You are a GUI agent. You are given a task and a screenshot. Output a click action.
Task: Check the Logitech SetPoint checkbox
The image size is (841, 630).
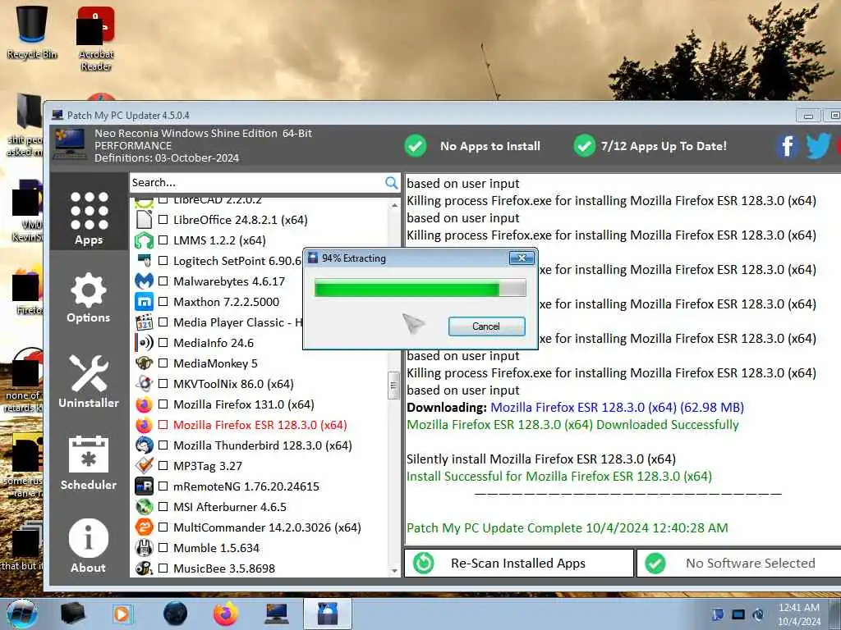pos(163,261)
